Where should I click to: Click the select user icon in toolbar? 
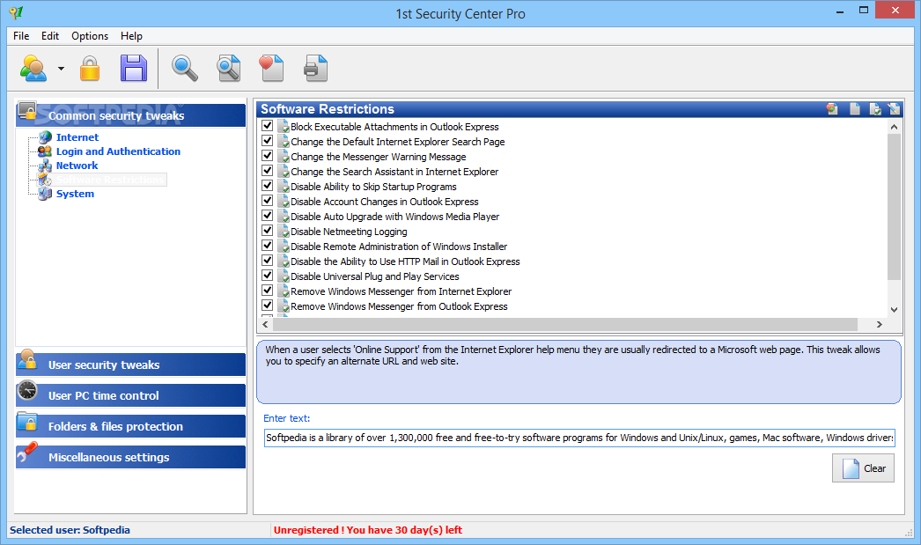[33, 68]
